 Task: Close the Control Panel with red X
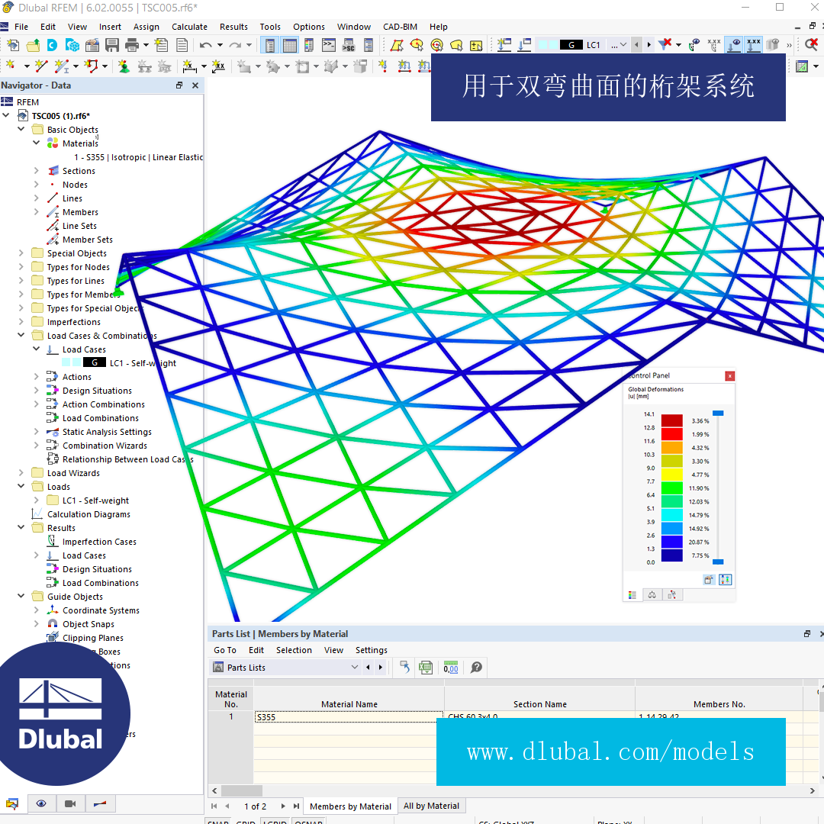pos(729,375)
